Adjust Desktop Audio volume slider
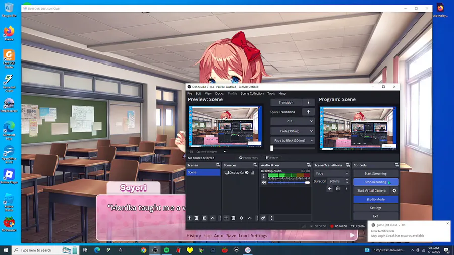454x255 pixels. coord(289,183)
